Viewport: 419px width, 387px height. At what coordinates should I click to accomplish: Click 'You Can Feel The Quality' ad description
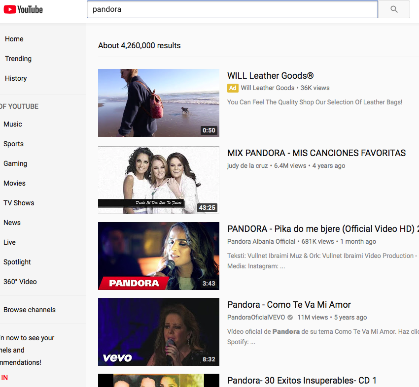pyautogui.click(x=315, y=102)
